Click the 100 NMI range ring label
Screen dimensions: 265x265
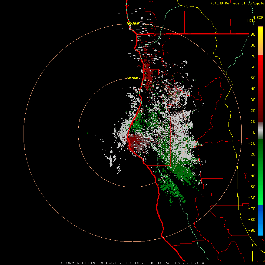(x=133, y=24)
